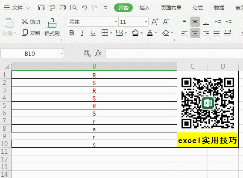Viewport: 243px width, 178px height.
Task: Expand border style dropdown arrow
Action: [x=111, y=33]
